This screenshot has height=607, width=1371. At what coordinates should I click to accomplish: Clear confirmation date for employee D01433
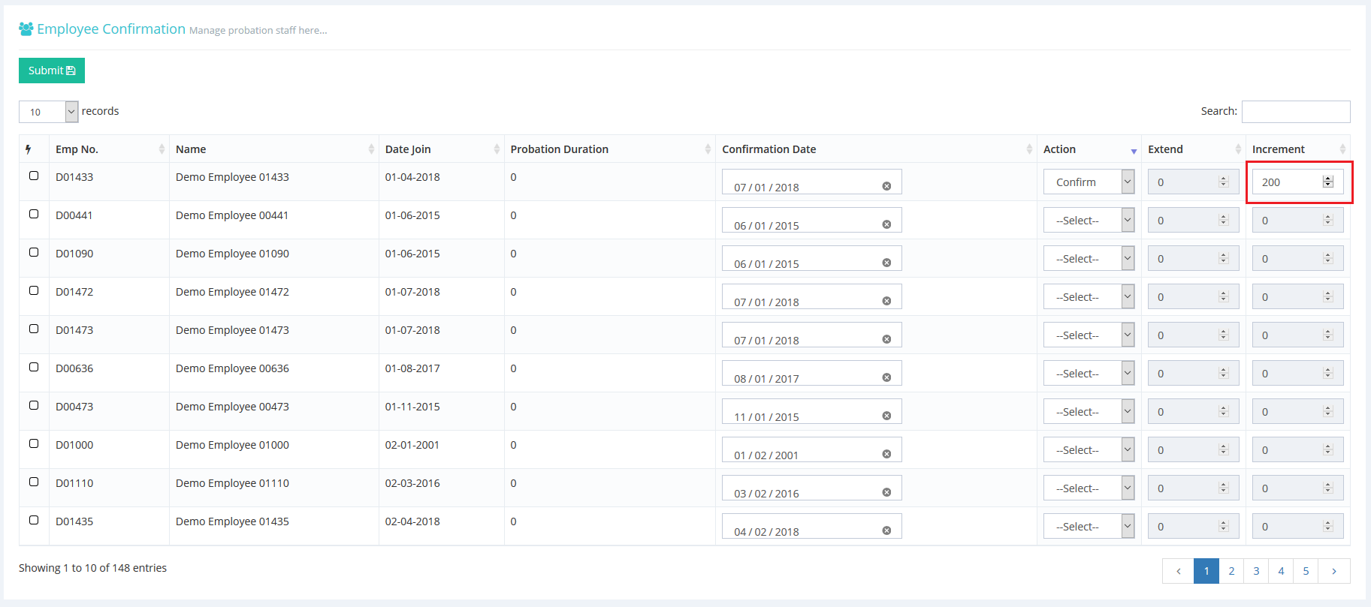click(886, 186)
